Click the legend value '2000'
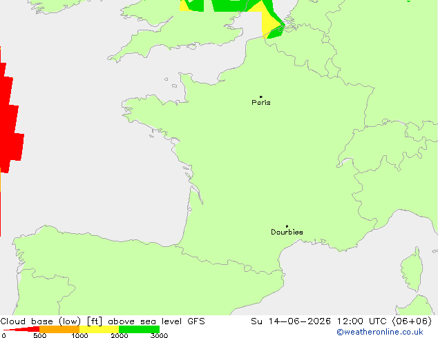The width and height of the screenshot is (438, 338). click(120, 335)
